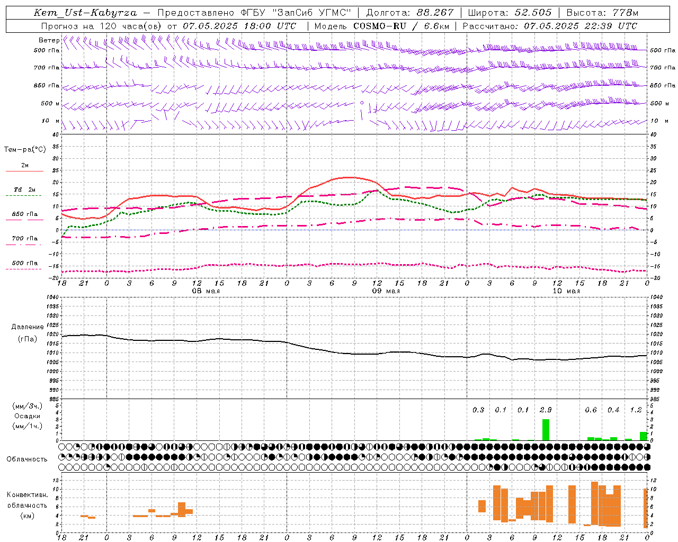Screen dimensions: 678x542
Task: Click the Давление pressure panel label
Action: (x=28, y=327)
